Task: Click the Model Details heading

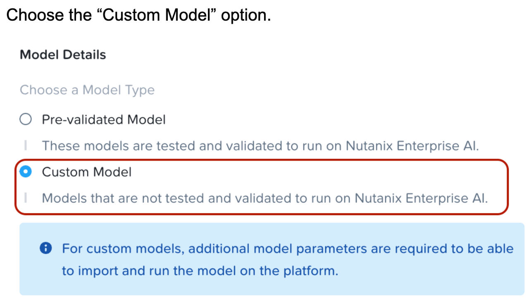Action: (x=62, y=54)
